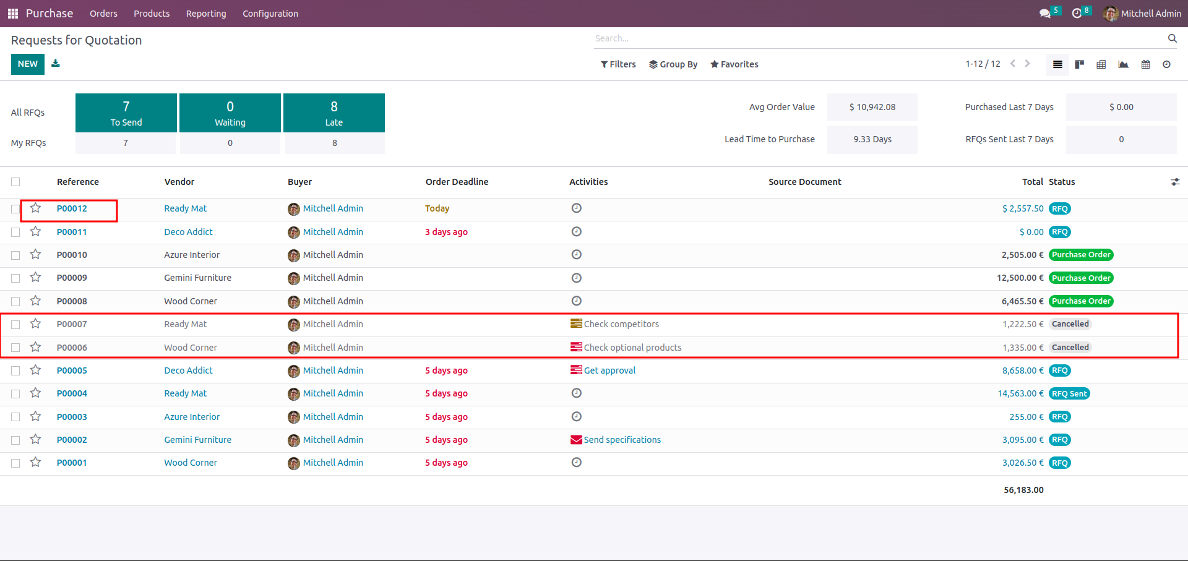This screenshot has width=1188, height=561.
Task: Open the activity view clock icon
Action: [1166, 64]
